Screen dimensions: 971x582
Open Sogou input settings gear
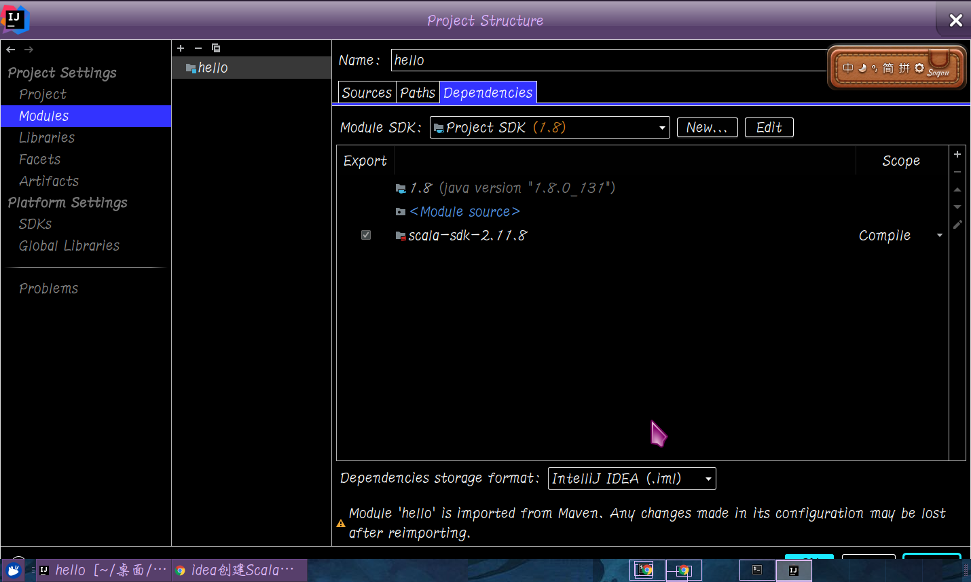[x=919, y=68]
